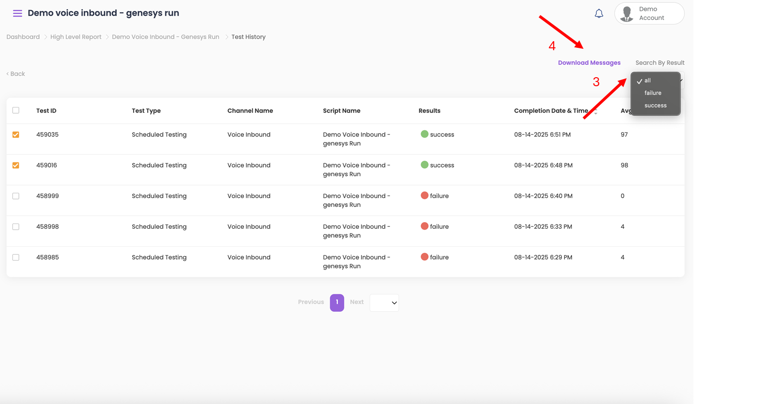
Task: Uncheck the checkbox for test 459035
Action: (16, 135)
